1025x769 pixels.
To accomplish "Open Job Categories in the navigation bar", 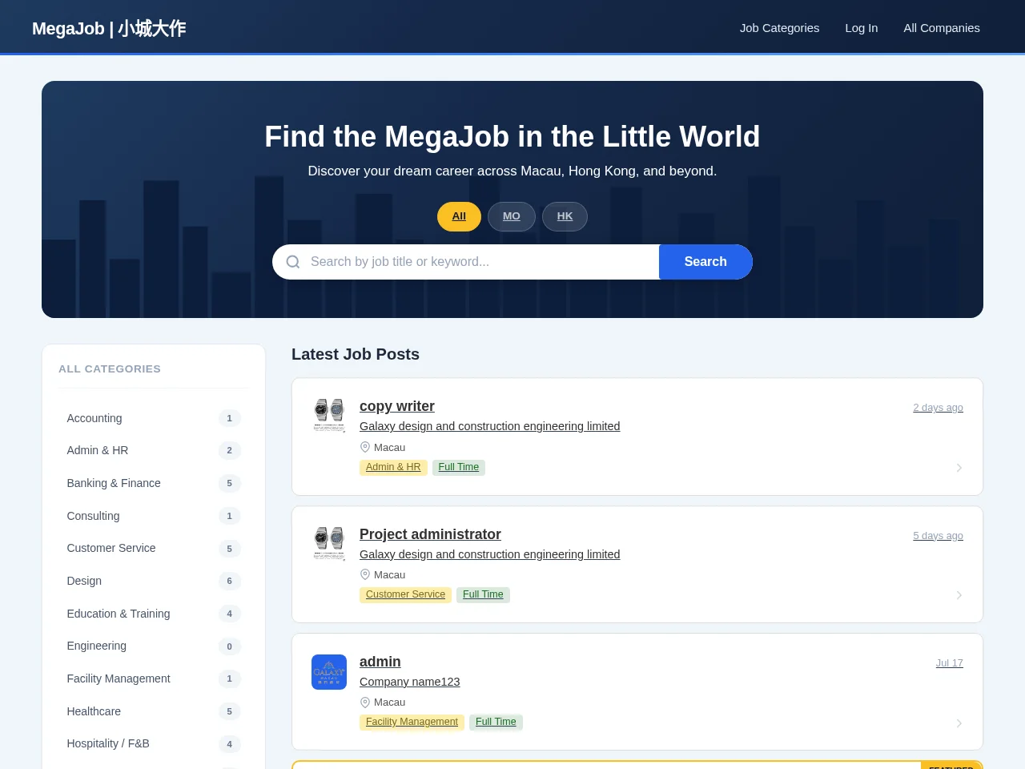I will 779,28.
